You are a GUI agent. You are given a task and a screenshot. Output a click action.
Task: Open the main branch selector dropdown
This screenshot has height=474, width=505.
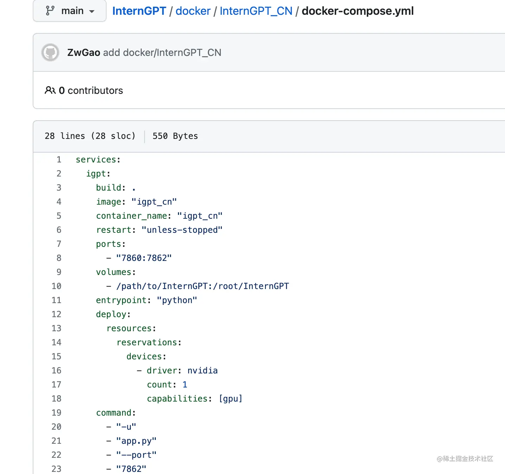click(70, 11)
